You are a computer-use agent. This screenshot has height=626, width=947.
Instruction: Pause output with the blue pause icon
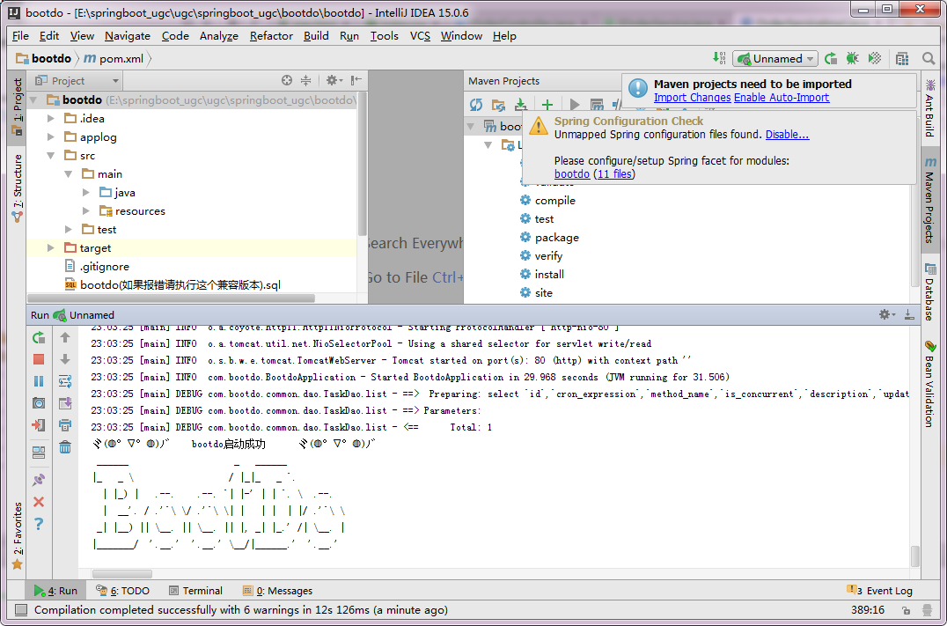pos(39,381)
